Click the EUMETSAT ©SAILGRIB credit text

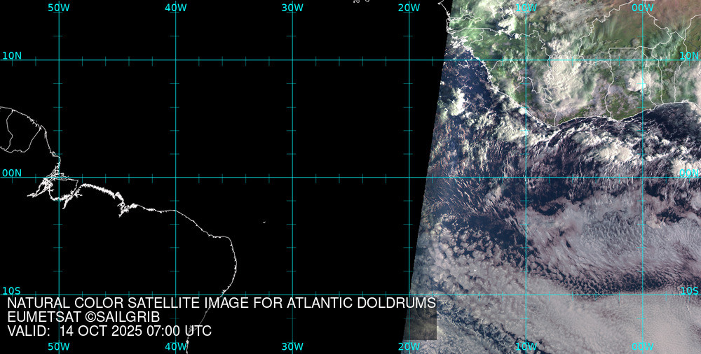(83, 317)
